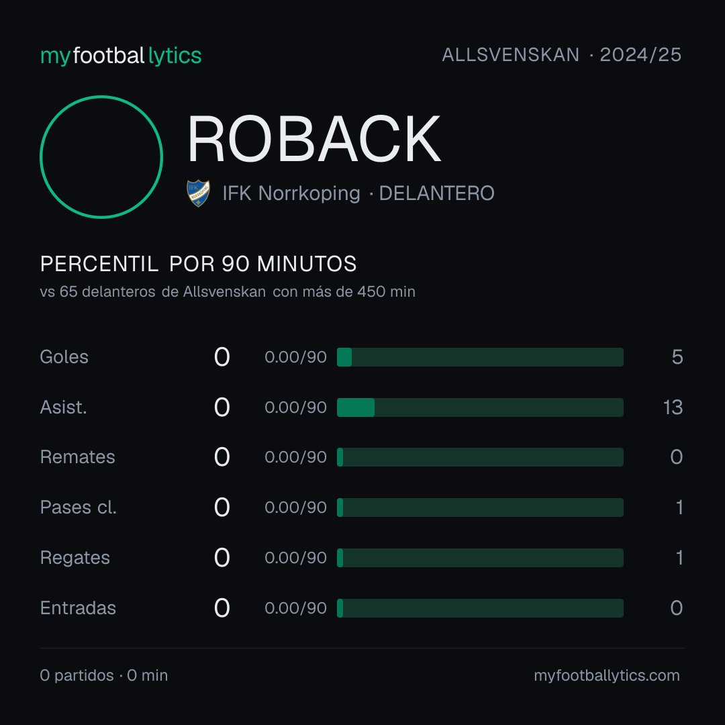Click the myfootballytics logo
Screen dimensions: 725x725
(x=121, y=56)
